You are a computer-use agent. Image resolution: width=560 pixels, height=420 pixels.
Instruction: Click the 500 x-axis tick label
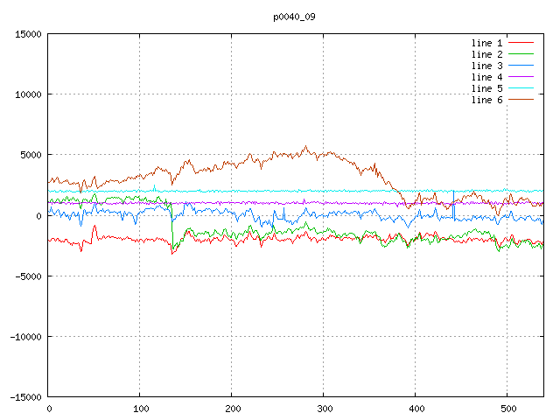507,409
